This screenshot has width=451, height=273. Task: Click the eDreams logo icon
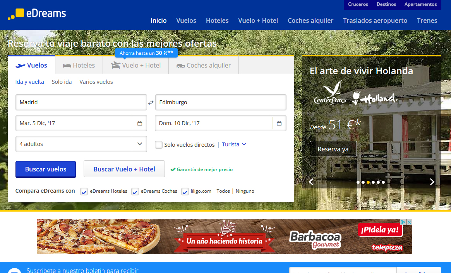pos(16,14)
